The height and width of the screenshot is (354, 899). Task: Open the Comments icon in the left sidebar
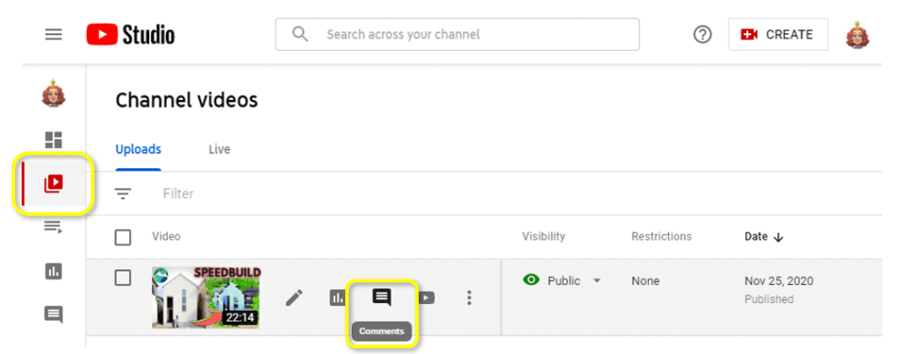(54, 315)
